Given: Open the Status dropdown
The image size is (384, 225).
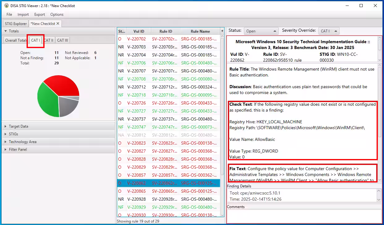Looking at the screenshot, I should 261,31.
